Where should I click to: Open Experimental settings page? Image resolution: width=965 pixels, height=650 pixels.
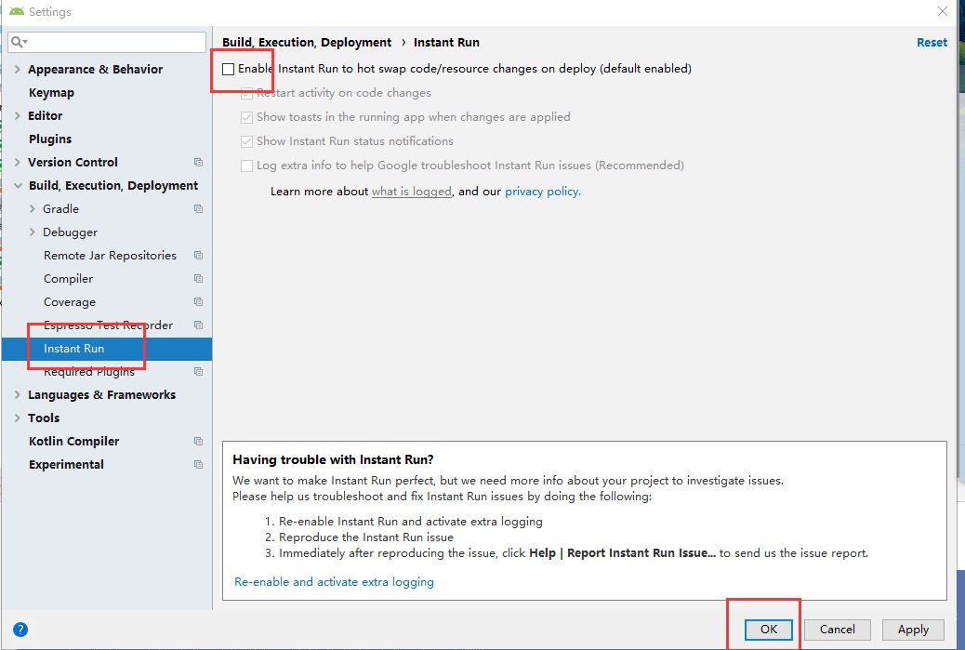pyautogui.click(x=66, y=464)
